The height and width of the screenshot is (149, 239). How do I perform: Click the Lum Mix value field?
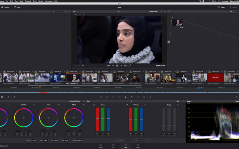(80, 140)
